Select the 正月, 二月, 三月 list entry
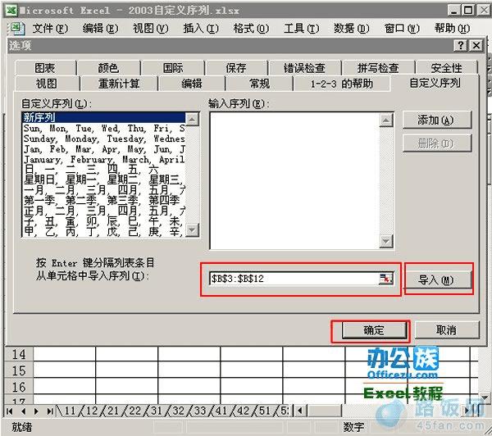The image size is (492, 436). click(103, 211)
